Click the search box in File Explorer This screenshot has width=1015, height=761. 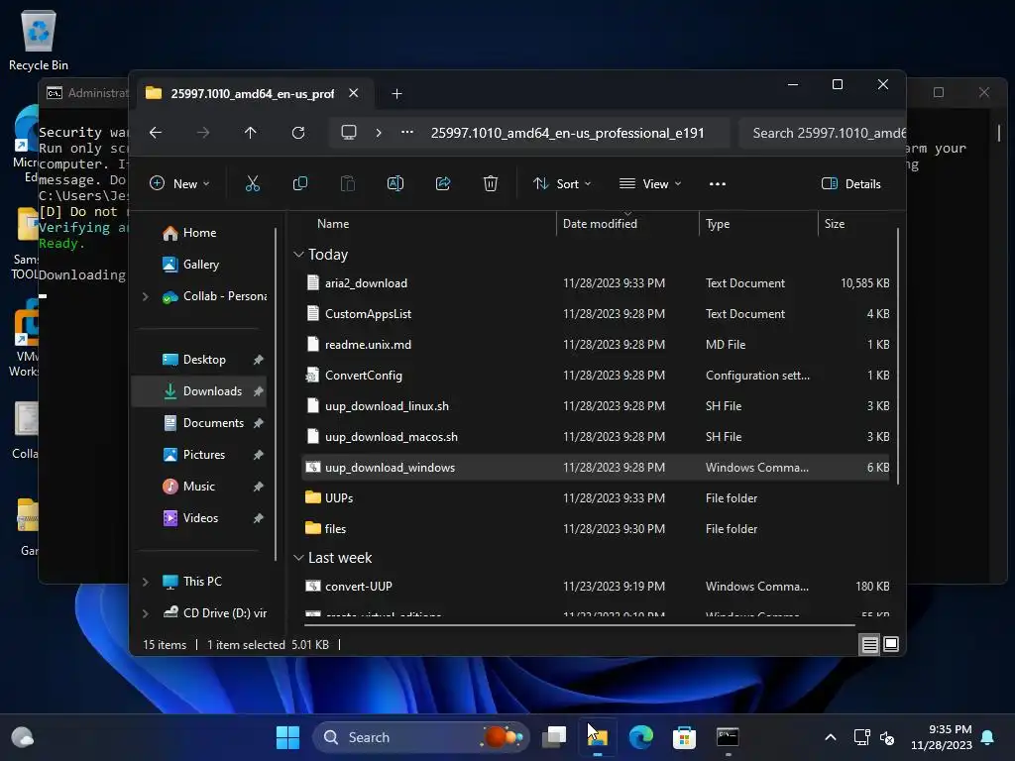click(x=822, y=133)
